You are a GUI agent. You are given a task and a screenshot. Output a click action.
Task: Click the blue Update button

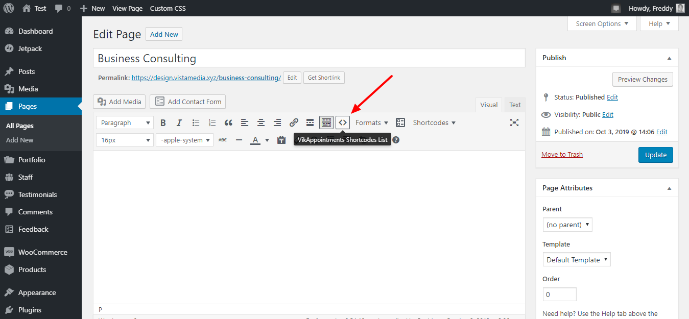coord(655,155)
